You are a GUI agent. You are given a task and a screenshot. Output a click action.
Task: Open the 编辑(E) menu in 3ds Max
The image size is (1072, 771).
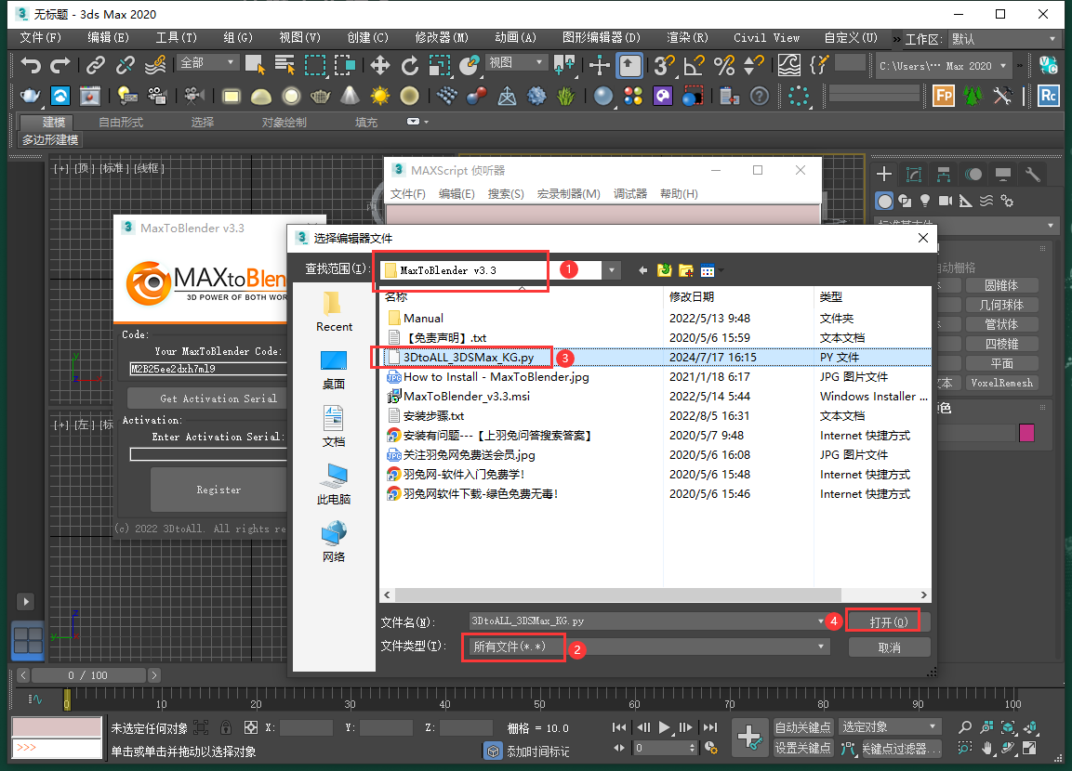(x=108, y=37)
